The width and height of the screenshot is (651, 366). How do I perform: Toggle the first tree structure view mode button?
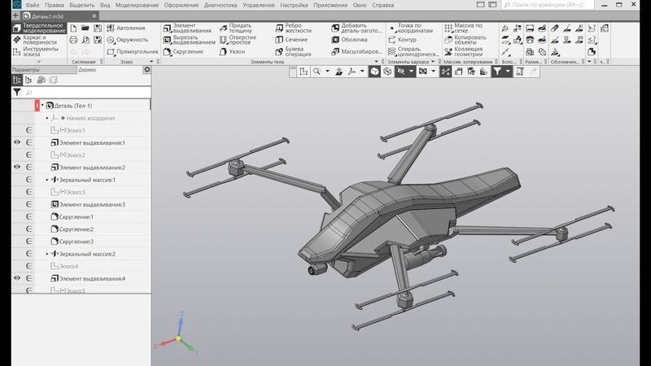17,80
